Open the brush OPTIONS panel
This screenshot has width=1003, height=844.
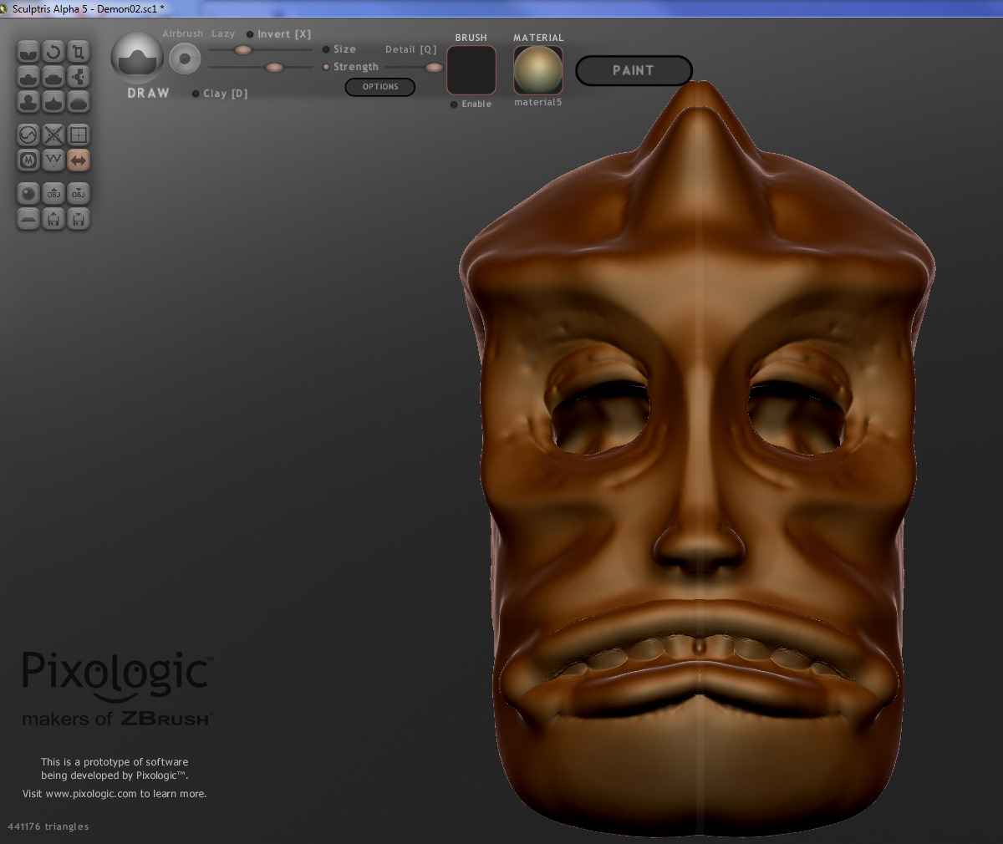(380, 87)
